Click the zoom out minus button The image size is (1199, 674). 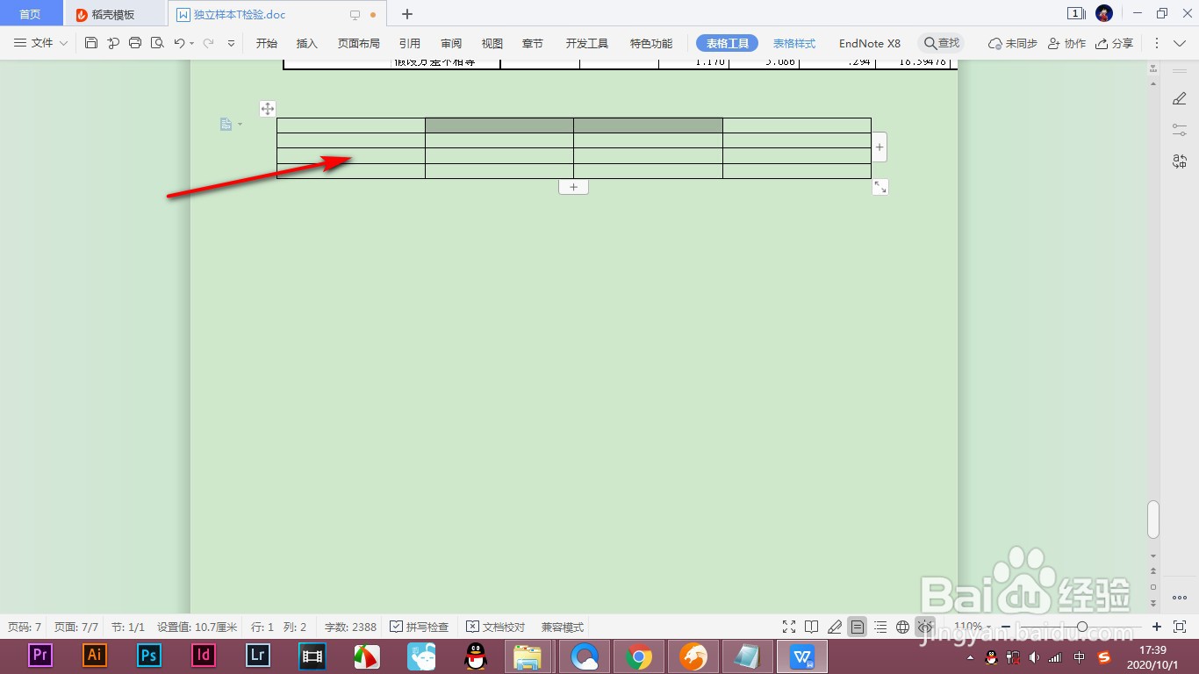pos(1005,627)
